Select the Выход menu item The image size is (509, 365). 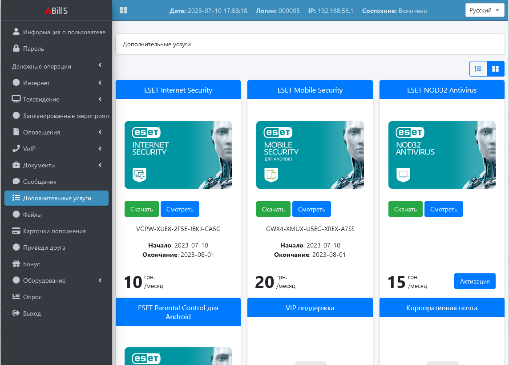(x=56, y=313)
